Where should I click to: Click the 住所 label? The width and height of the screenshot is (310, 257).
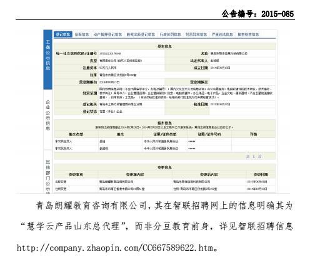[x=93, y=75]
